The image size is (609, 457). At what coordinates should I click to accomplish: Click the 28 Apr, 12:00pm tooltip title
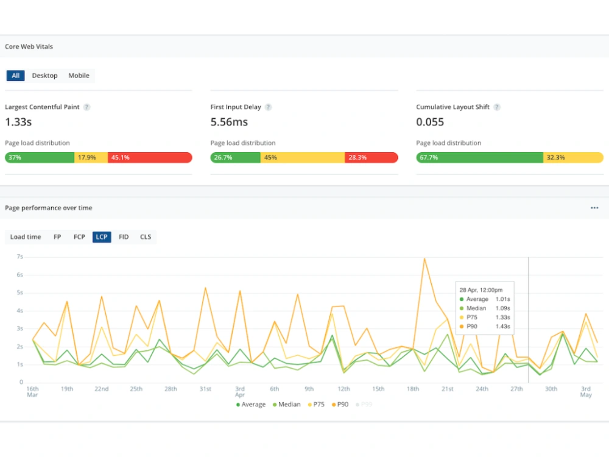[481, 290]
